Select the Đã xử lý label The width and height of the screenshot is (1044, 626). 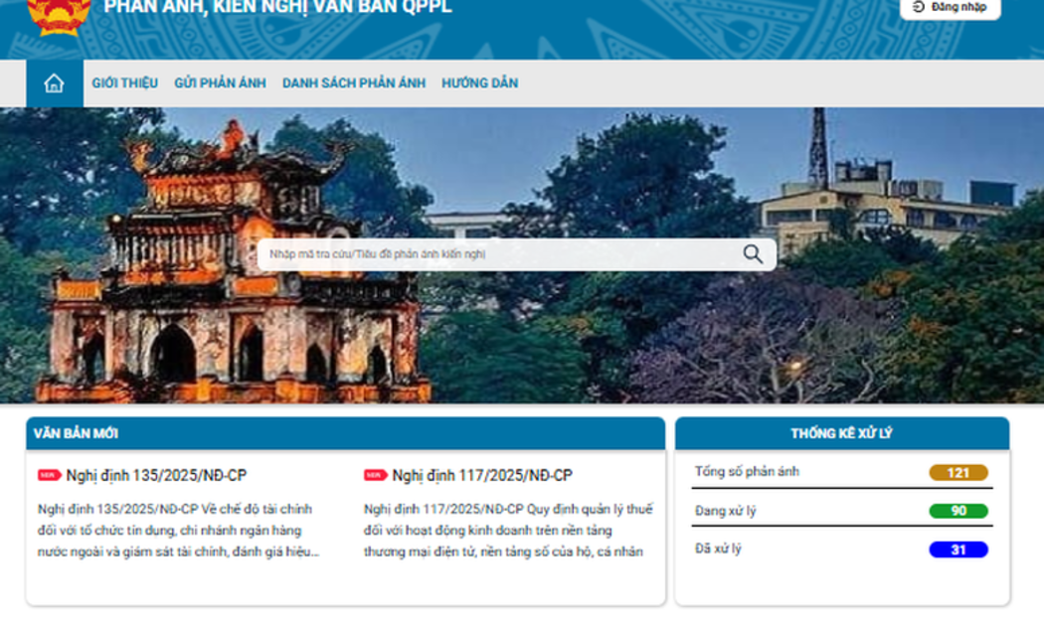718,548
